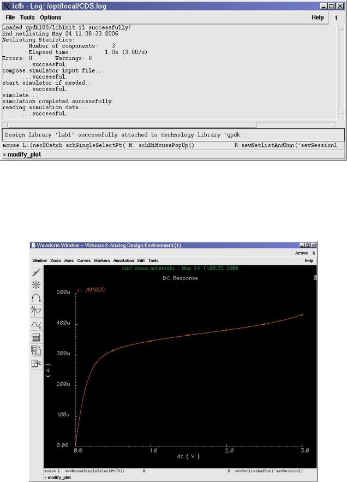The height and width of the screenshot is (482, 347).
Task: Open the Annotation menu in Waveform Window
Action: [123, 260]
